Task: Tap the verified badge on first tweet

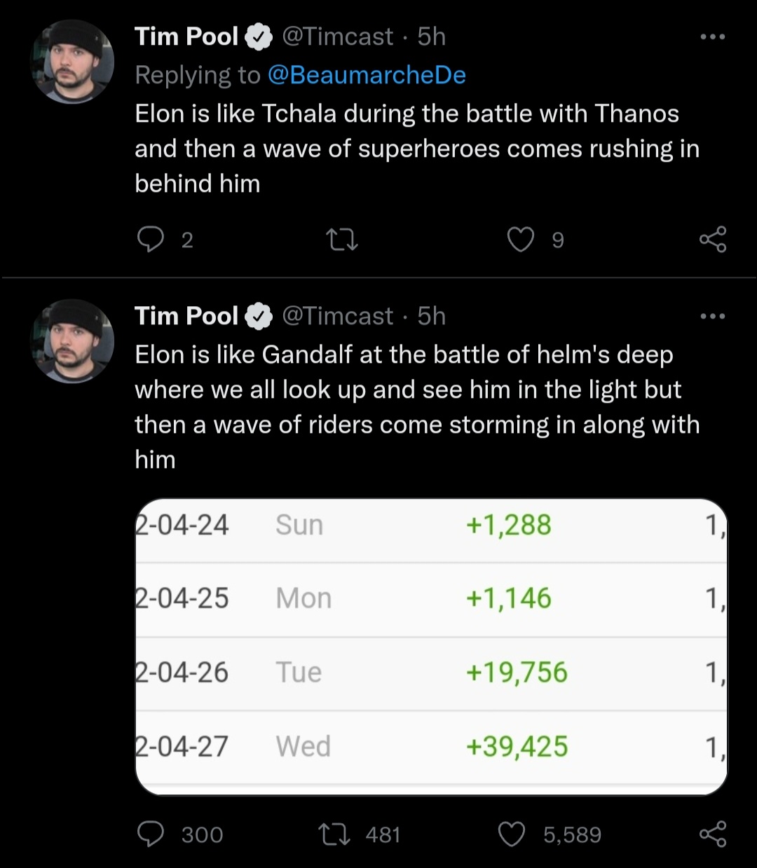Action: (x=259, y=37)
